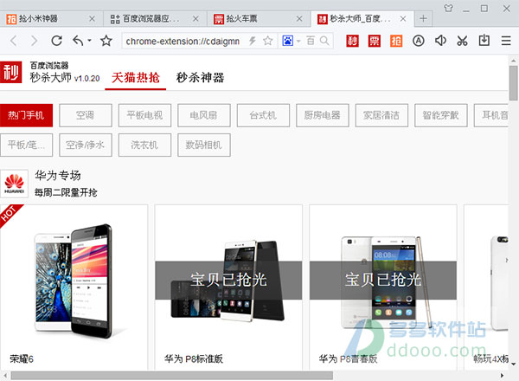Mute sound with the speaker icon
Viewport: 519px width, 381px height.
click(x=440, y=41)
